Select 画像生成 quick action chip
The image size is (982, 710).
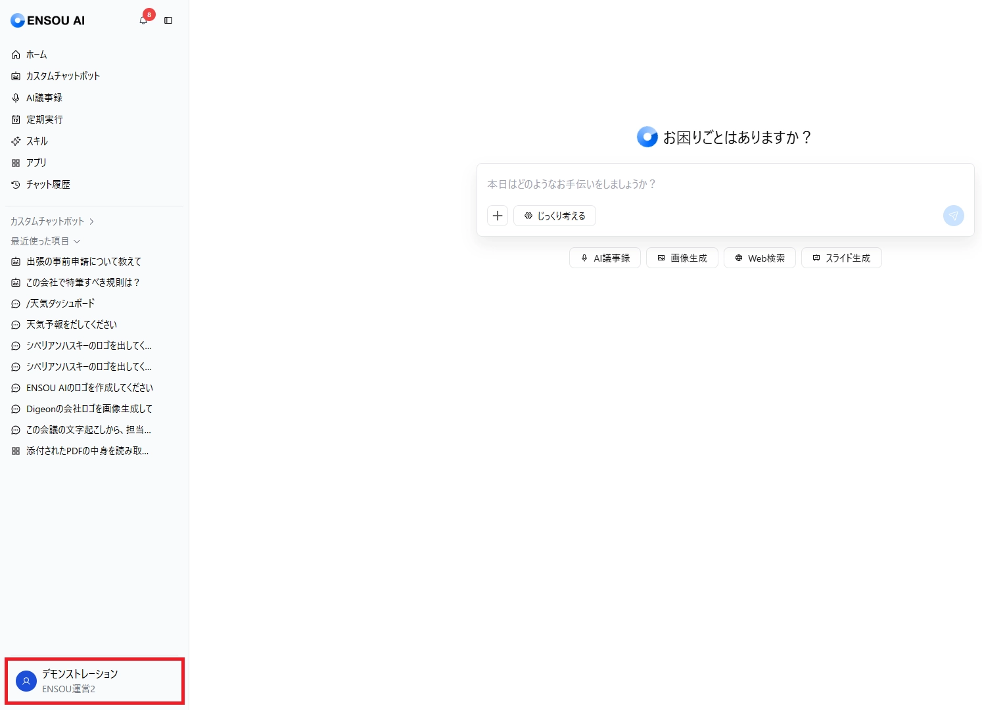tap(682, 258)
